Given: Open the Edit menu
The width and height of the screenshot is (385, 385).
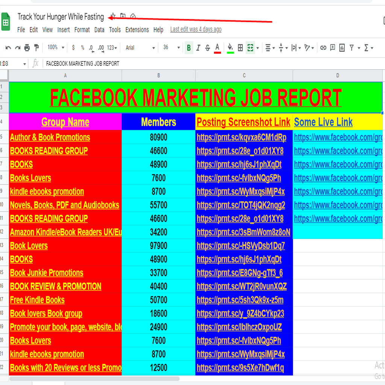Looking at the screenshot, I should tap(33, 30).
